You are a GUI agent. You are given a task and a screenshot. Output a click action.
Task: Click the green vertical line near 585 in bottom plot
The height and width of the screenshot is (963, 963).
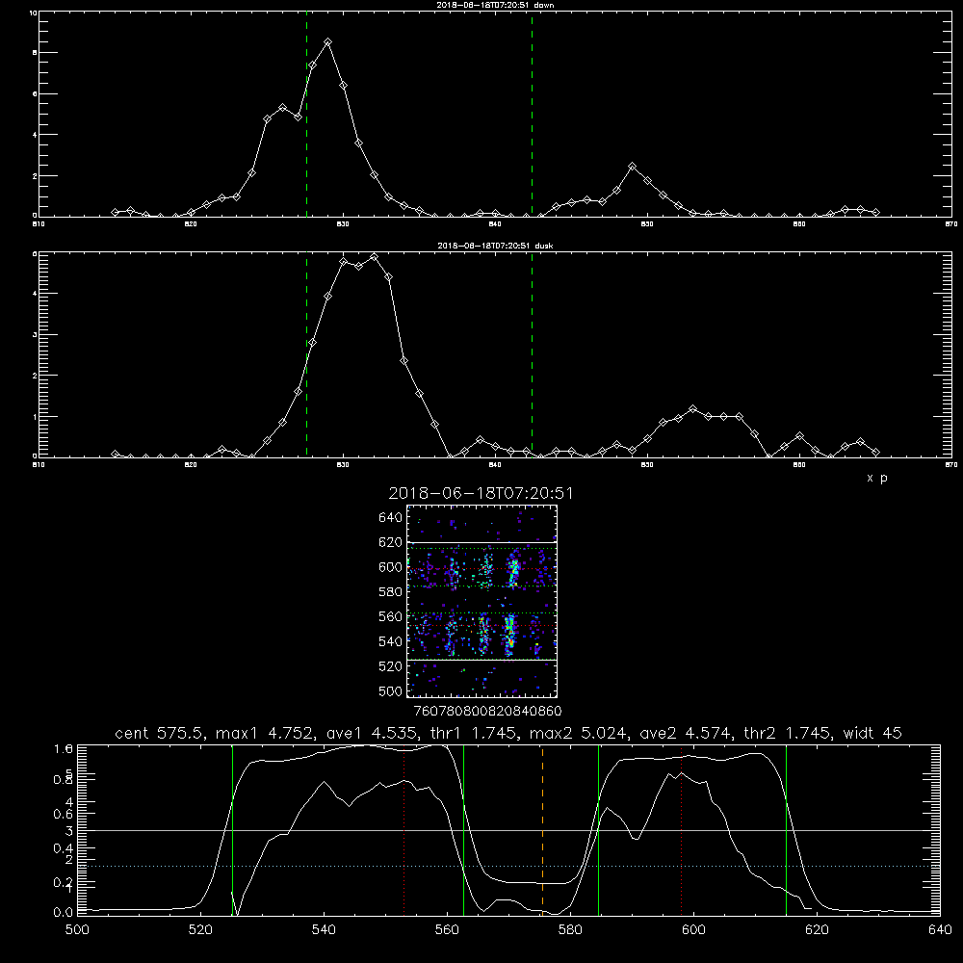598,829
